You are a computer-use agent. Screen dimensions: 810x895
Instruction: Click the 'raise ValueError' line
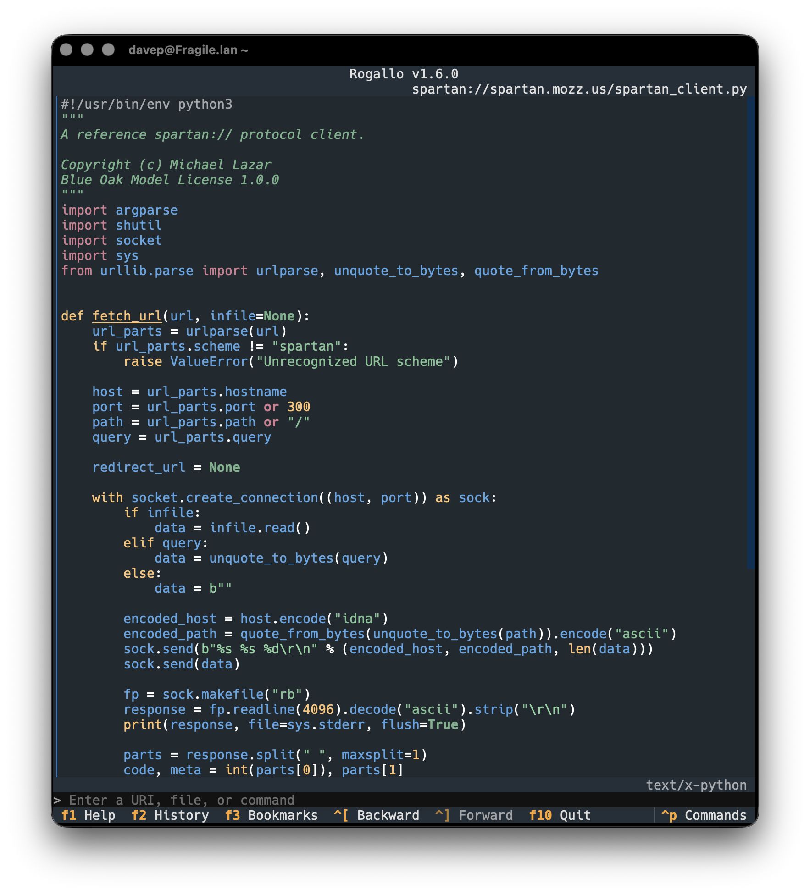[291, 361]
